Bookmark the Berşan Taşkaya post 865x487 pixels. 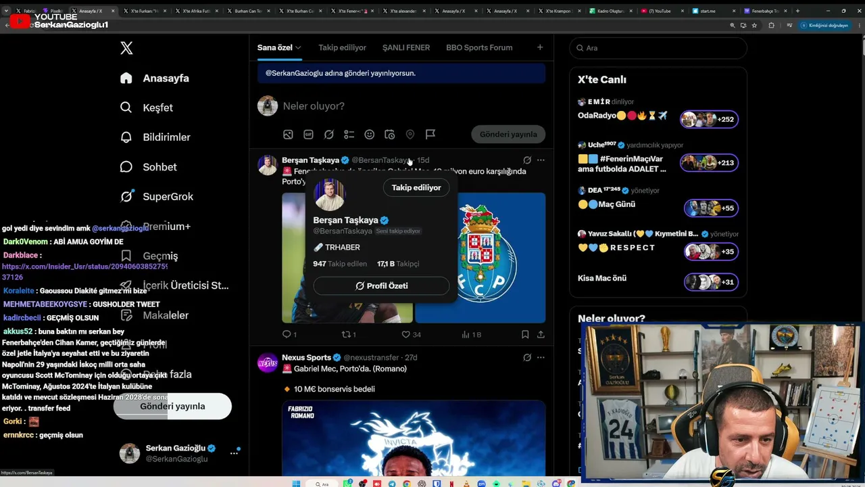(x=525, y=334)
